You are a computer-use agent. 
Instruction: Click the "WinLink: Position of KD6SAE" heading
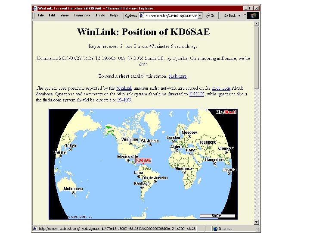143,31
